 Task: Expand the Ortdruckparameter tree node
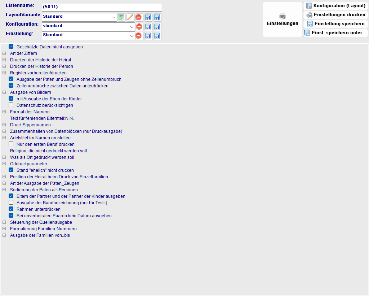pos(4,164)
